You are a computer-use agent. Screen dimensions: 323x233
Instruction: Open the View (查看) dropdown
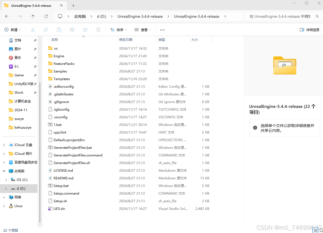(143, 30)
